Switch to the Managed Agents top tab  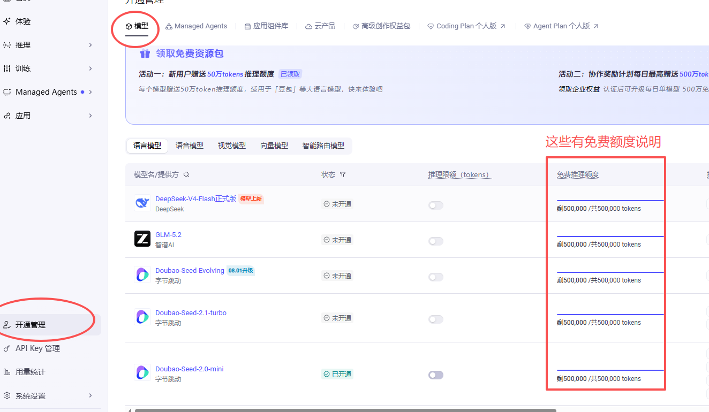coord(196,26)
